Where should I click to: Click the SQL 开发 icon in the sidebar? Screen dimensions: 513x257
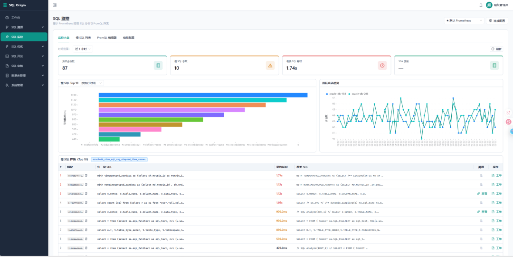(7, 56)
